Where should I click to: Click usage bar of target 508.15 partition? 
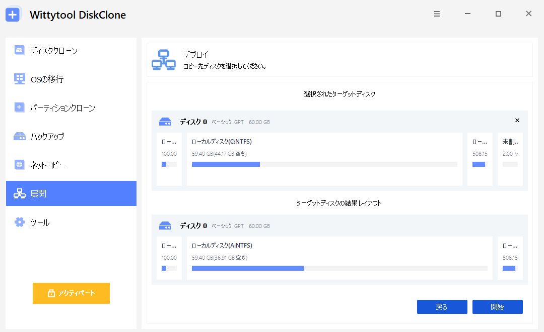coord(480,164)
